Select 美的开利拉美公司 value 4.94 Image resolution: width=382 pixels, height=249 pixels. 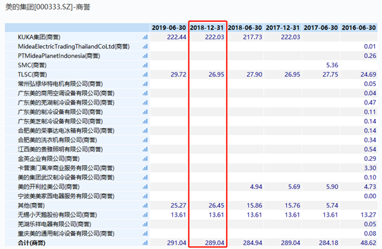pyautogui.click(x=256, y=187)
